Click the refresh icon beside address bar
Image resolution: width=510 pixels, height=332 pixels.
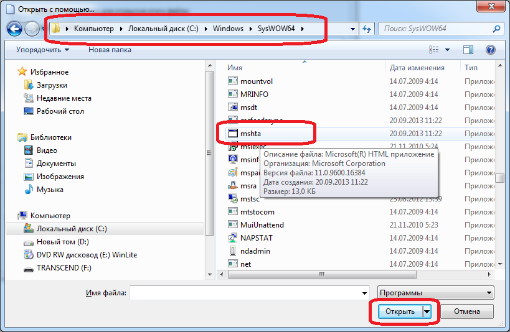(x=367, y=29)
